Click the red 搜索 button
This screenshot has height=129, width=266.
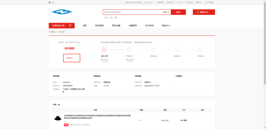pyautogui.click(x=178, y=12)
